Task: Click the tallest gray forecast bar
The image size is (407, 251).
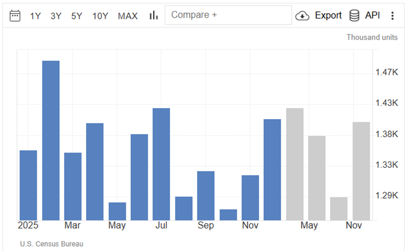Action: 294,164
